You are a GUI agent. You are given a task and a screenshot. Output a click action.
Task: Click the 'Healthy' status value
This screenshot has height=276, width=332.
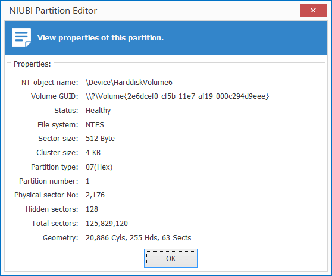pyautogui.click(x=98, y=111)
